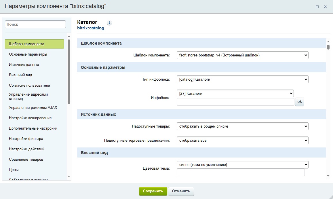333x199 pixels.
Task: Click the green Сохранить button
Action: click(x=153, y=191)
